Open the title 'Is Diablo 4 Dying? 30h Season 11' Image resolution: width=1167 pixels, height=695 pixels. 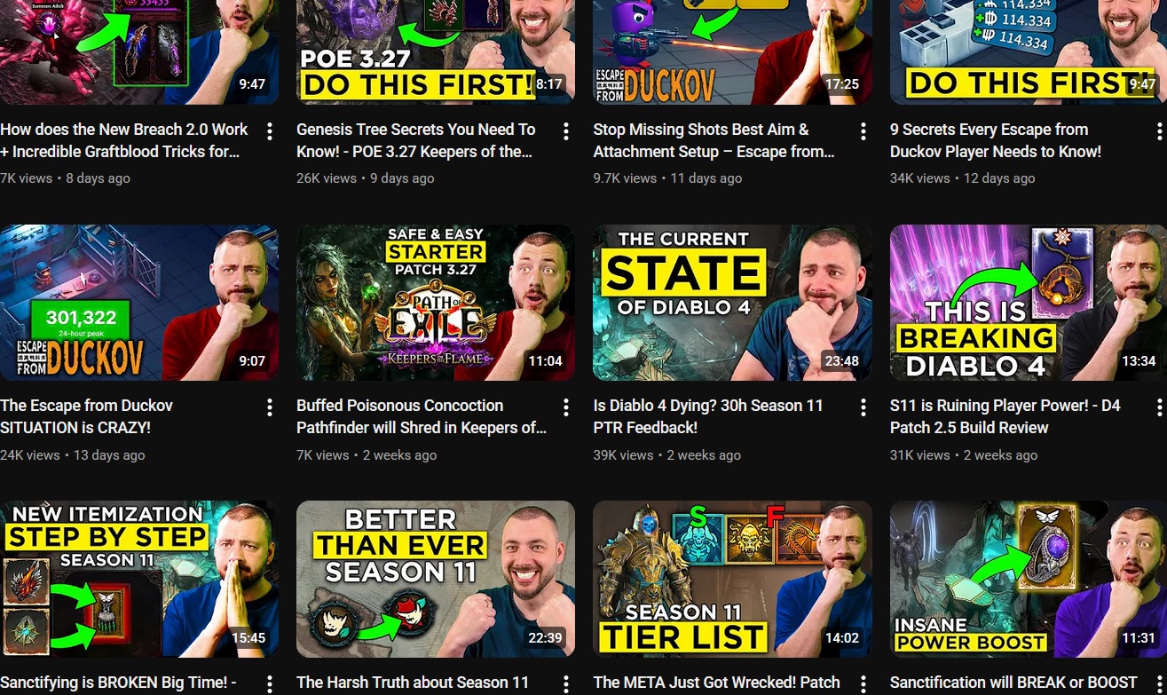tap(708, 416)
